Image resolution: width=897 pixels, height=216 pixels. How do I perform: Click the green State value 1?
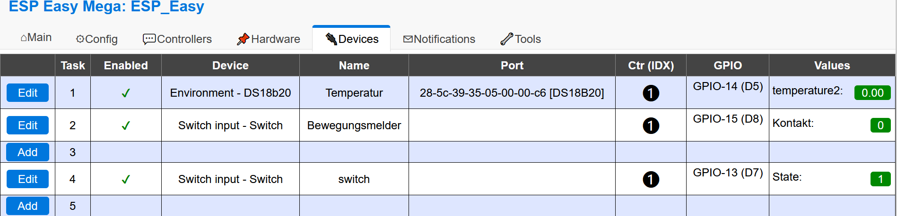click(x=880, y=179)
